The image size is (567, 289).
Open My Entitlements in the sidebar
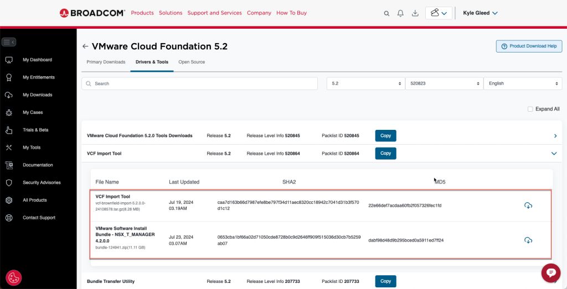point(38,77)
